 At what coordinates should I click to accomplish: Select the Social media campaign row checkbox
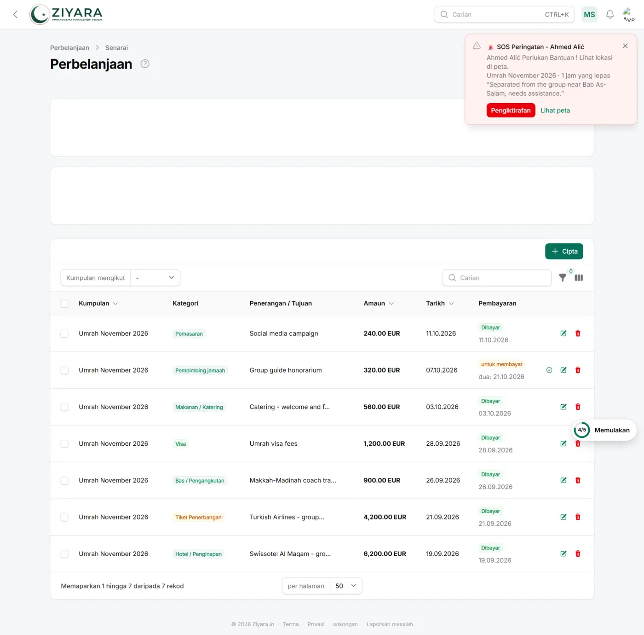tap(64, 333)
